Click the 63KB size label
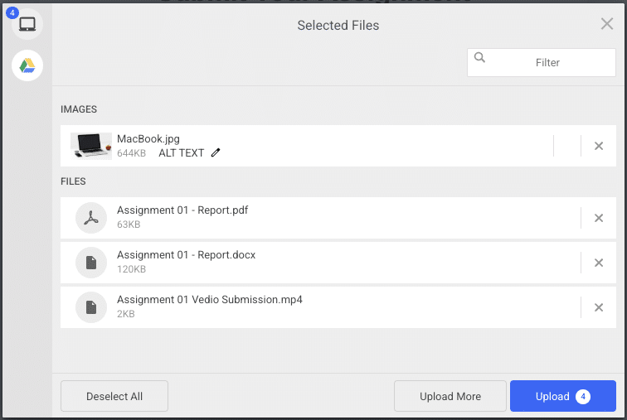The width and height of the screenshot is (627, 420). coord(129,224)
